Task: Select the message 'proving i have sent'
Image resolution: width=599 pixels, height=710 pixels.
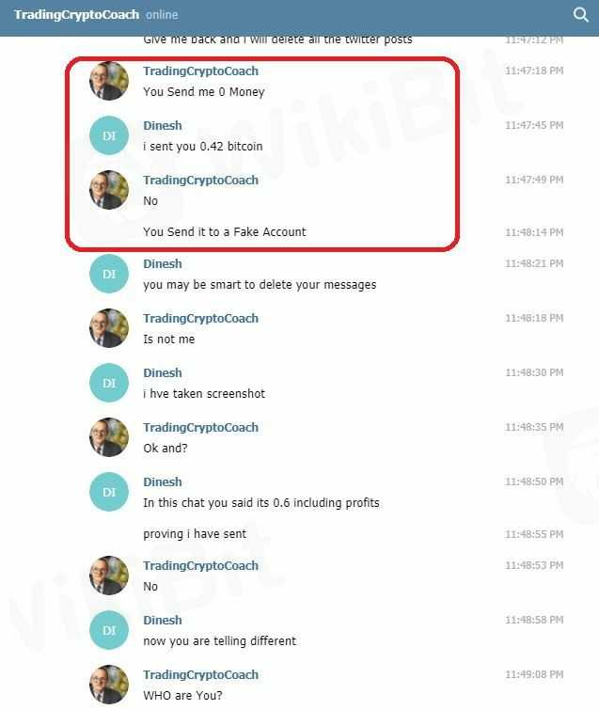Action: click(x=195, y=534)
